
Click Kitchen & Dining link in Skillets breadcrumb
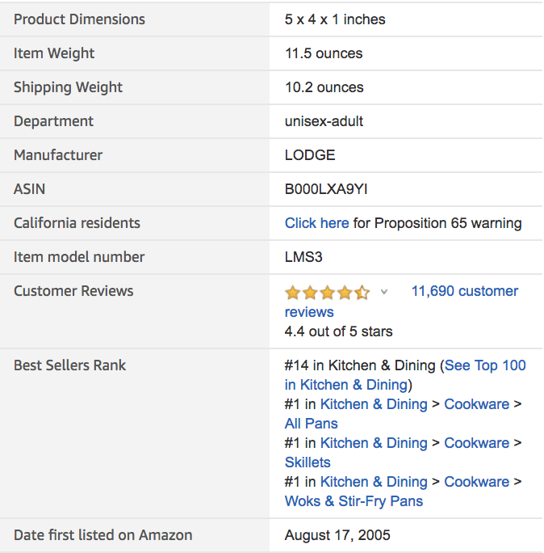click(374, 443)
